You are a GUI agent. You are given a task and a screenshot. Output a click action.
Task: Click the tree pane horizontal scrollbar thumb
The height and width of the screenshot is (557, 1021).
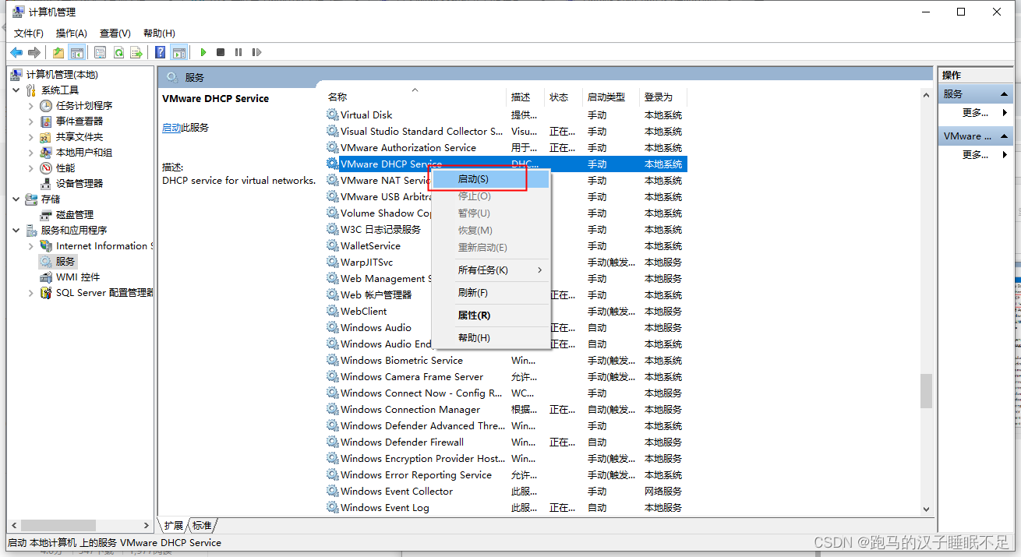click(x=58, y=526)
